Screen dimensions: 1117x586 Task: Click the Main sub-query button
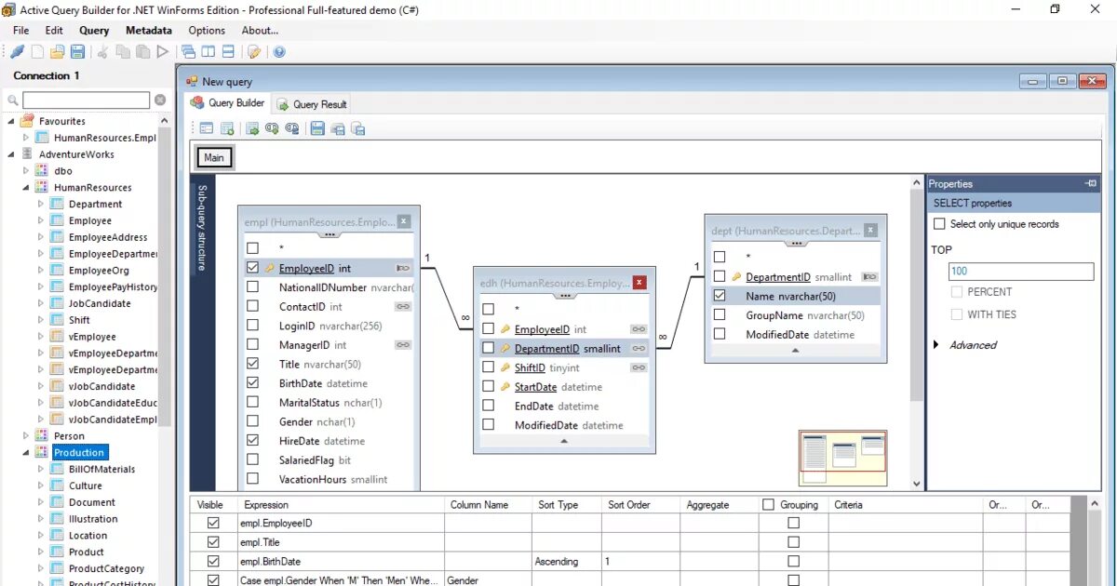[214, 158]
